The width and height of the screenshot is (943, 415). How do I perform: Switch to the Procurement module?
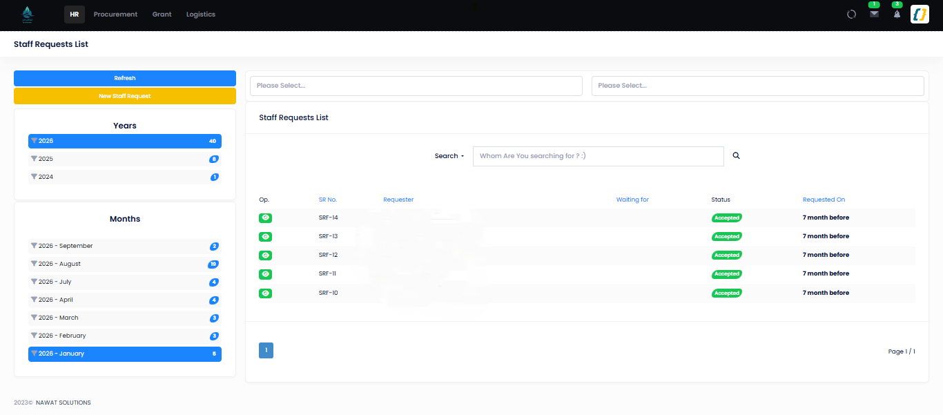point(115,15)
